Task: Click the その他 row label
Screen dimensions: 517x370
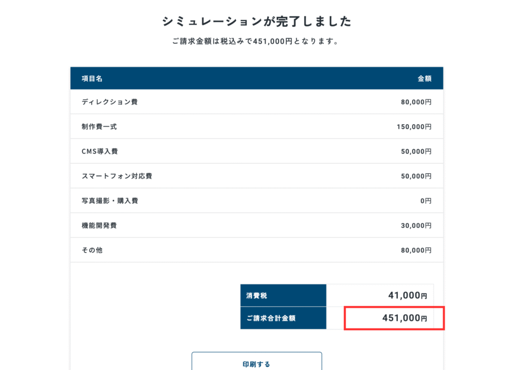Action: click(x=92, y=250)
